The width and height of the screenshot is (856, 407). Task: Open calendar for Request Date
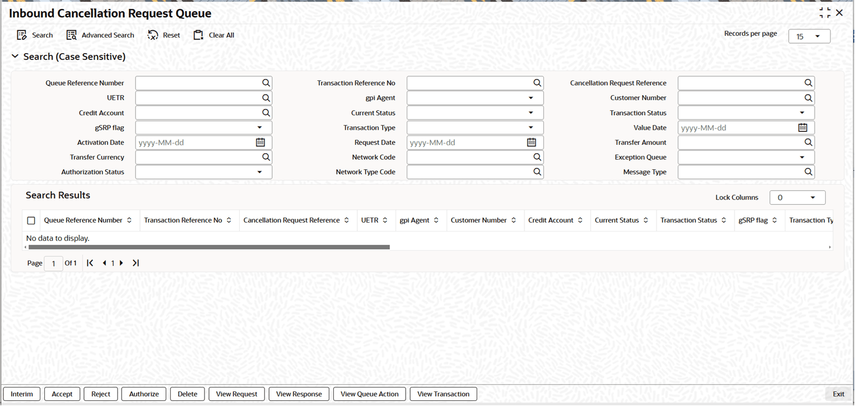532,143
